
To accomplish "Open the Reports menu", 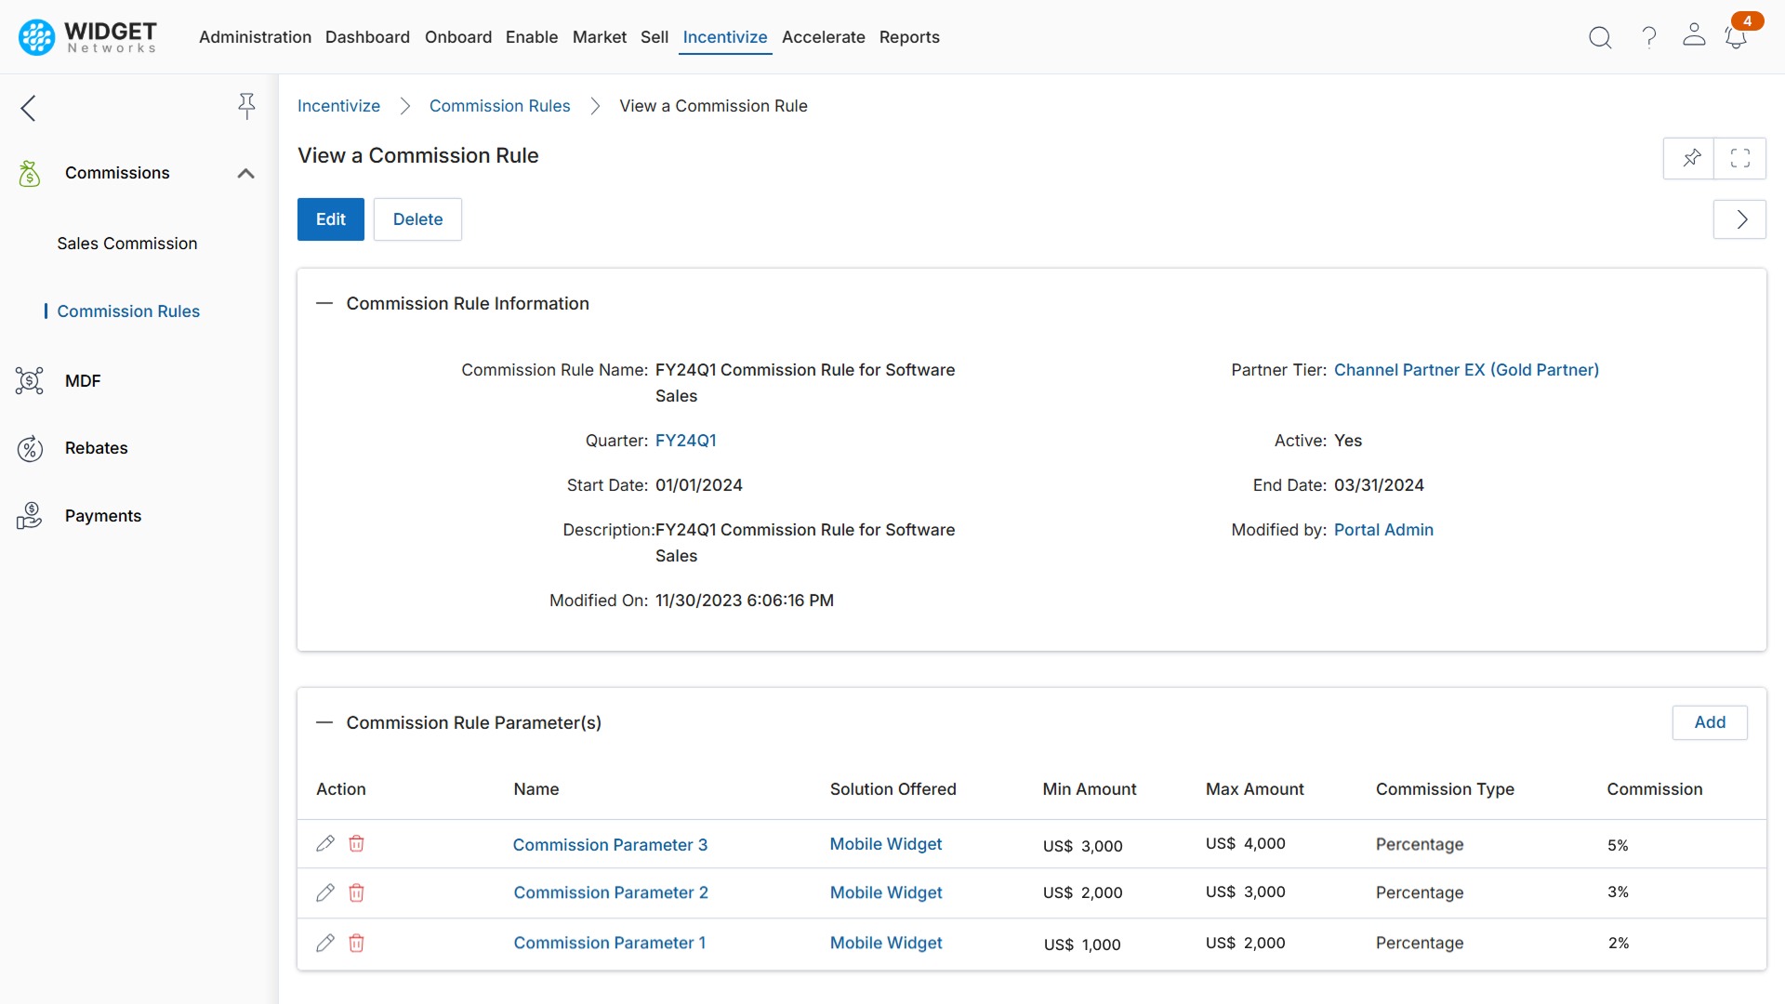I will coord(908,37).
